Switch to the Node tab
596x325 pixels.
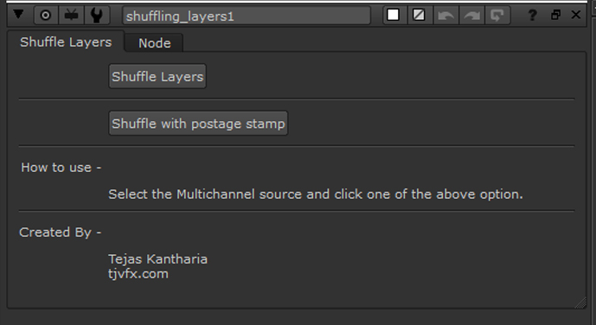point(154,43)
